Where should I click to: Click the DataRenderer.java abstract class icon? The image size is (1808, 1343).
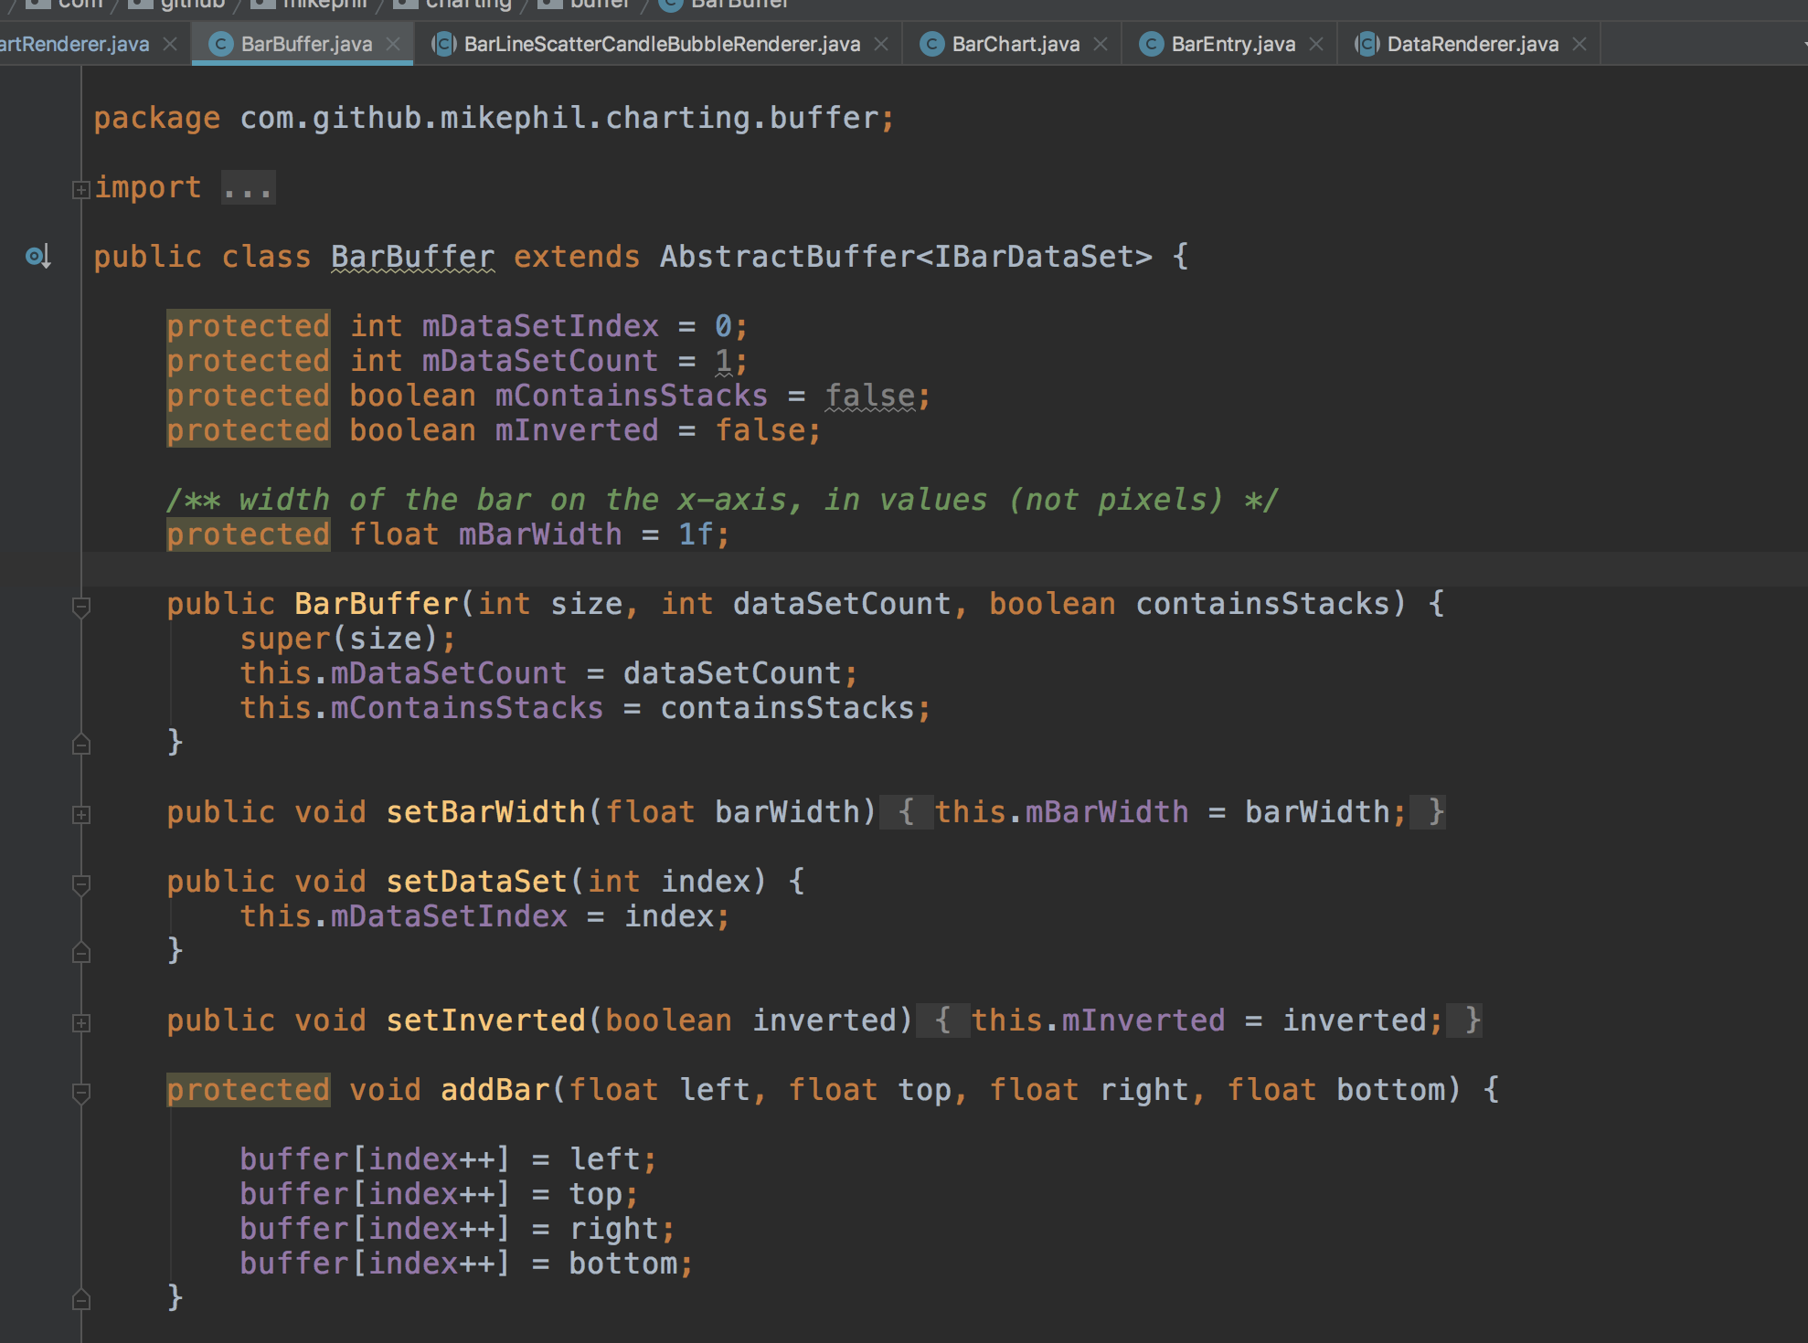pos(1367,44)
